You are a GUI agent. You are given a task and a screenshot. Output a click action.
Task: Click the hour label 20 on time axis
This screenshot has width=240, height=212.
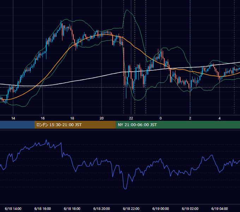(x=102, y=118)
